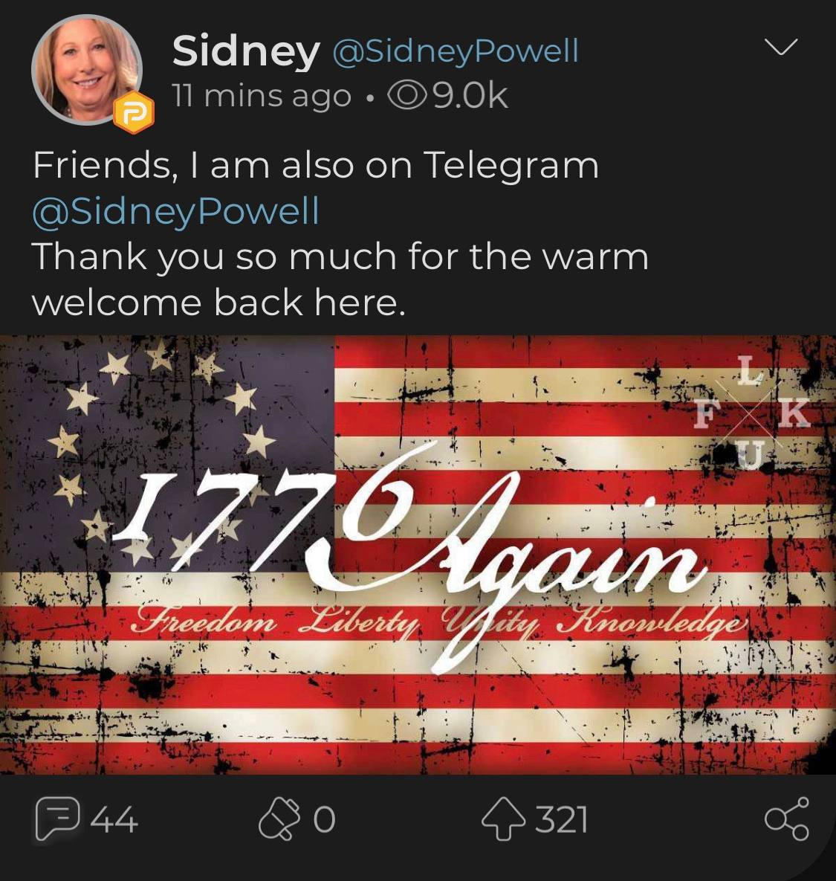The image size is (836, 881).
Task: Click the share icon below the post
Action: click(786, 819)
